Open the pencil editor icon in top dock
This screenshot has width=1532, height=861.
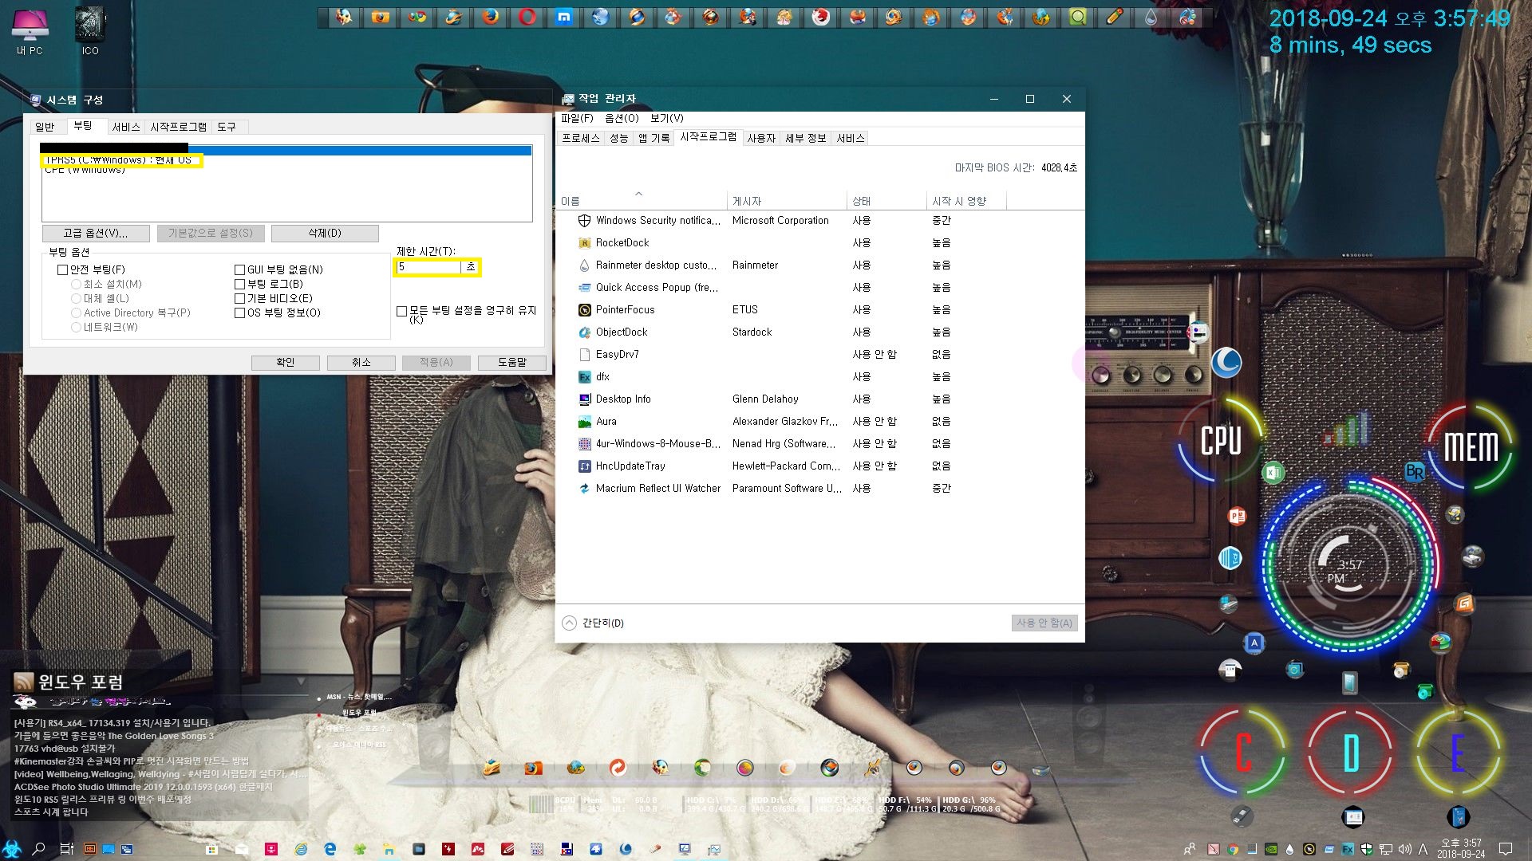1115,17
